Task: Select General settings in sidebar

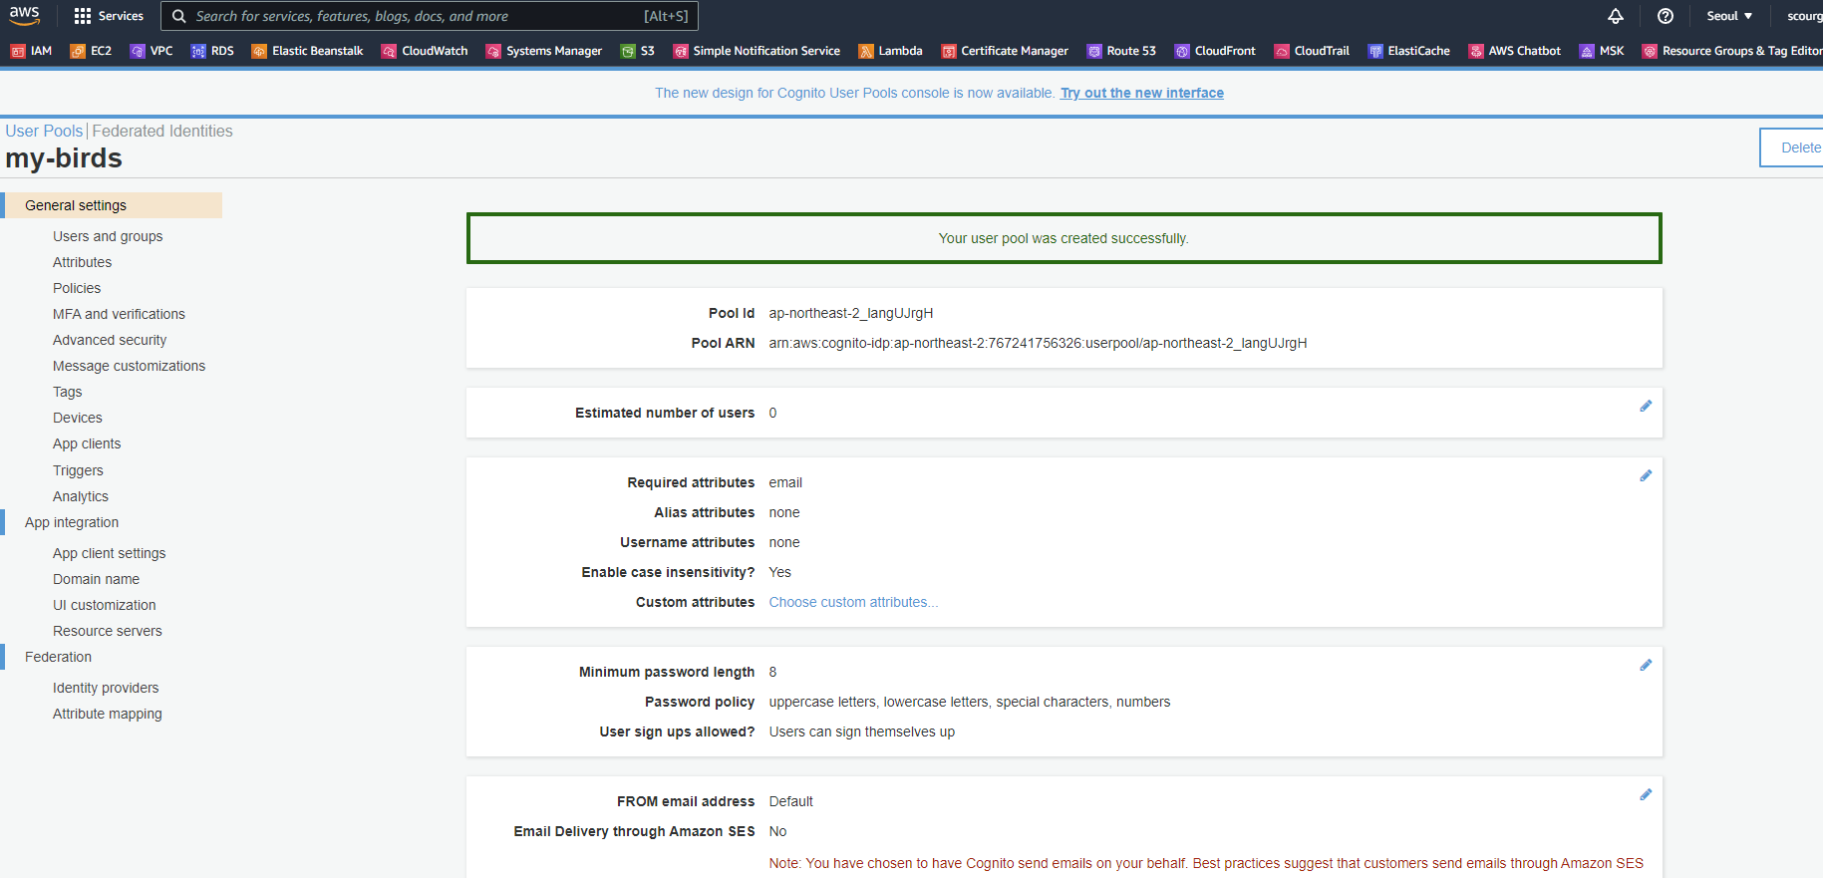Action: [112, 205]
